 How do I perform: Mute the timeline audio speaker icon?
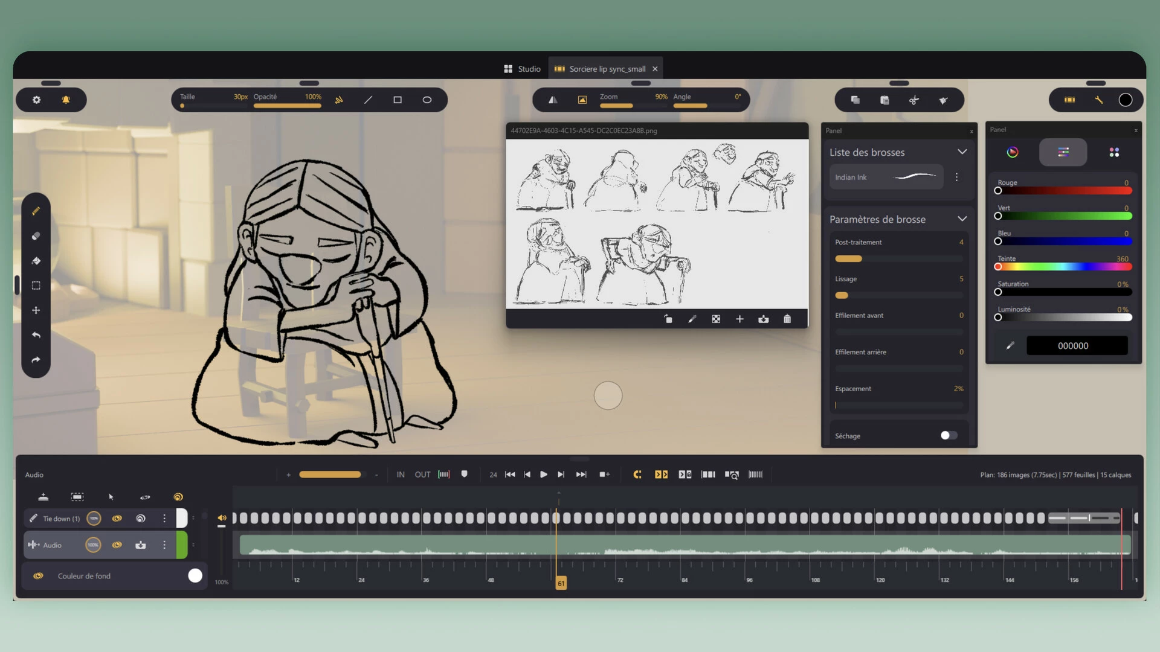click(x=222, y=518)
